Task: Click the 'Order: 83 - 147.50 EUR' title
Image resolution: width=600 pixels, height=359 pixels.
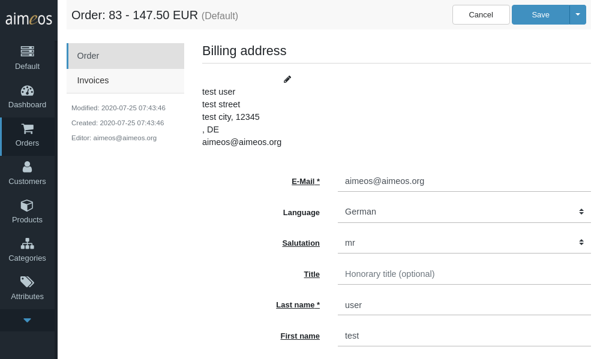Action: point(134,16)
